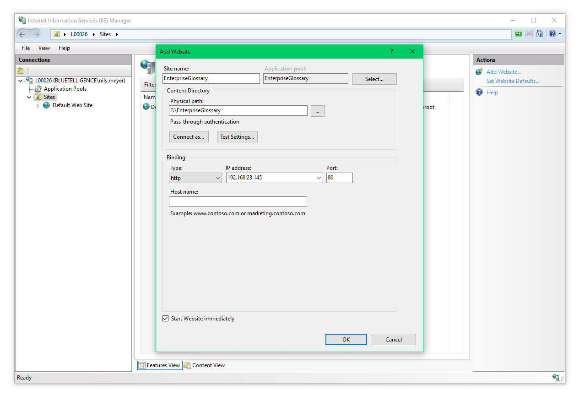This screenshot has width=579, height=396.
Task: Click the browse physical path ellipsis button
Action: [318, 111]
